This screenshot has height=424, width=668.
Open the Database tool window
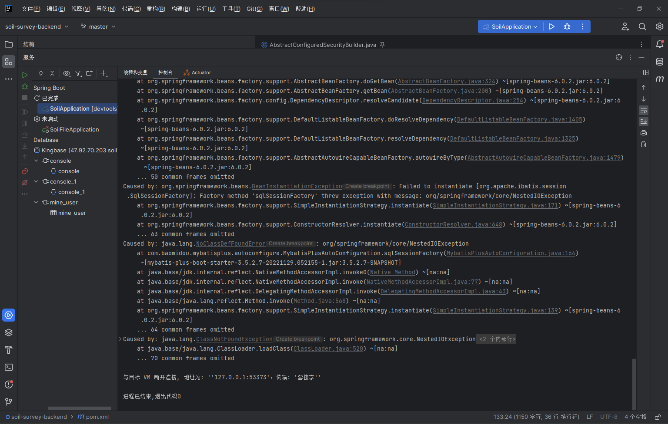point(660,62)
